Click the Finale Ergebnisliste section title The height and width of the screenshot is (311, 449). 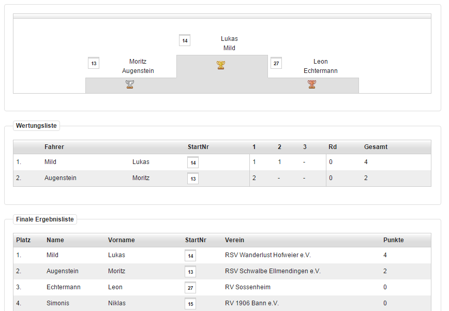[45, 219]
